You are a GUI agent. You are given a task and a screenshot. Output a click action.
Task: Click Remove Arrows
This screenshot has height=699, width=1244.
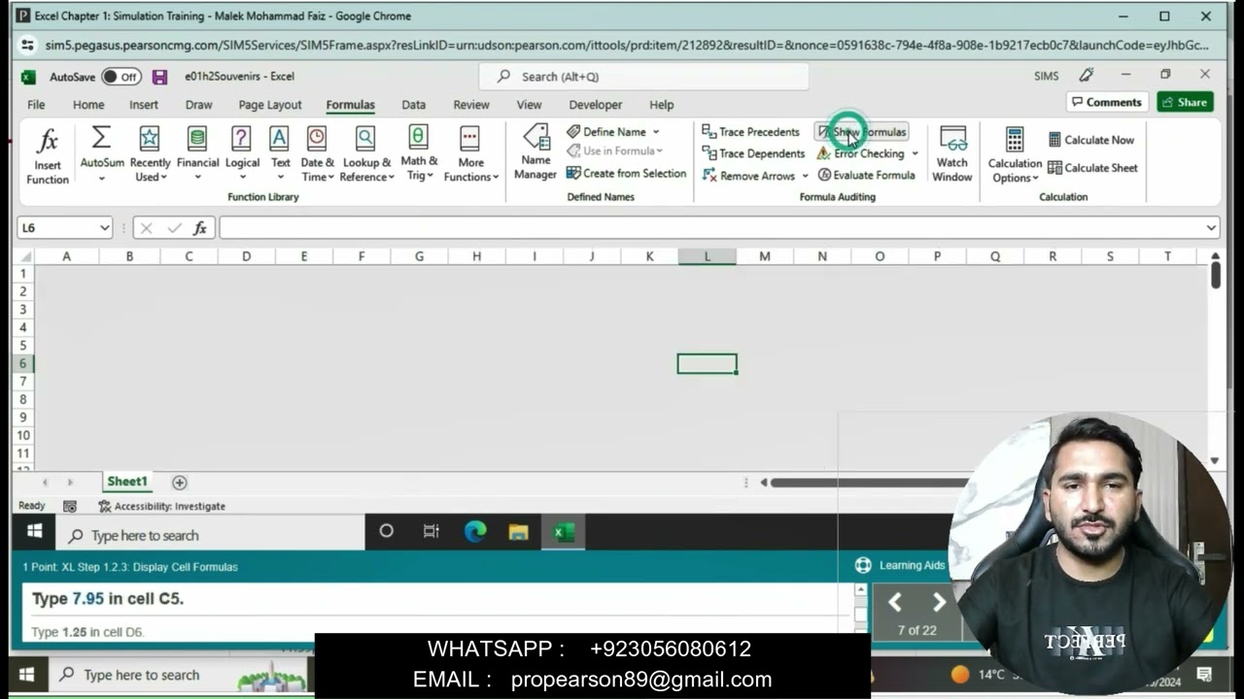click(748, 176)
